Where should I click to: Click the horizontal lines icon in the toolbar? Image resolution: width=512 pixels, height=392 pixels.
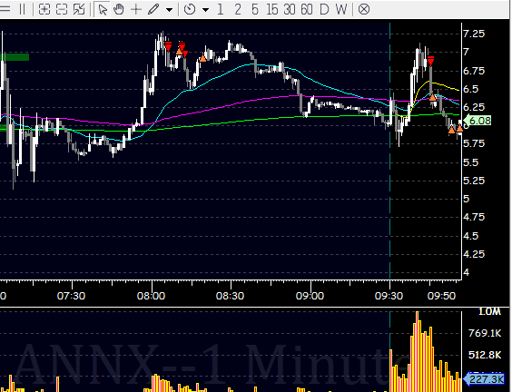click(x=5, y=9)
